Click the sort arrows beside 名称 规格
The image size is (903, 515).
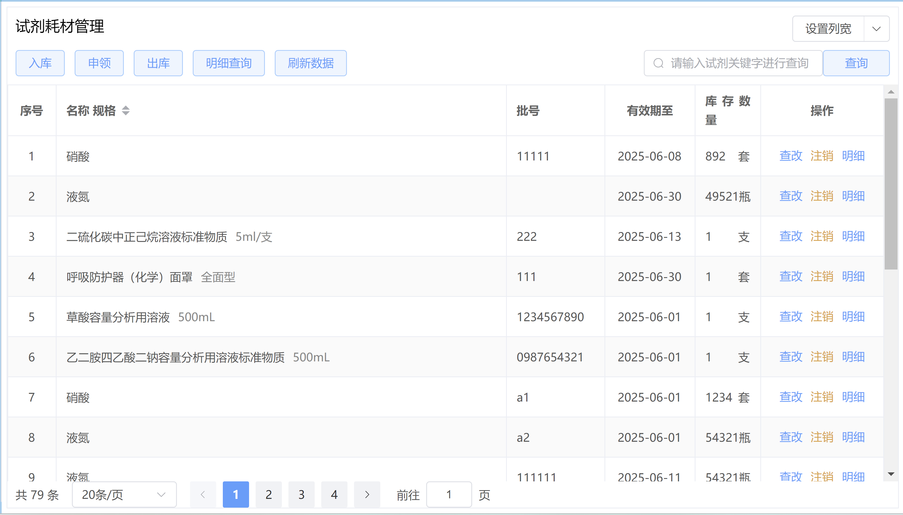tap(125, 111)
